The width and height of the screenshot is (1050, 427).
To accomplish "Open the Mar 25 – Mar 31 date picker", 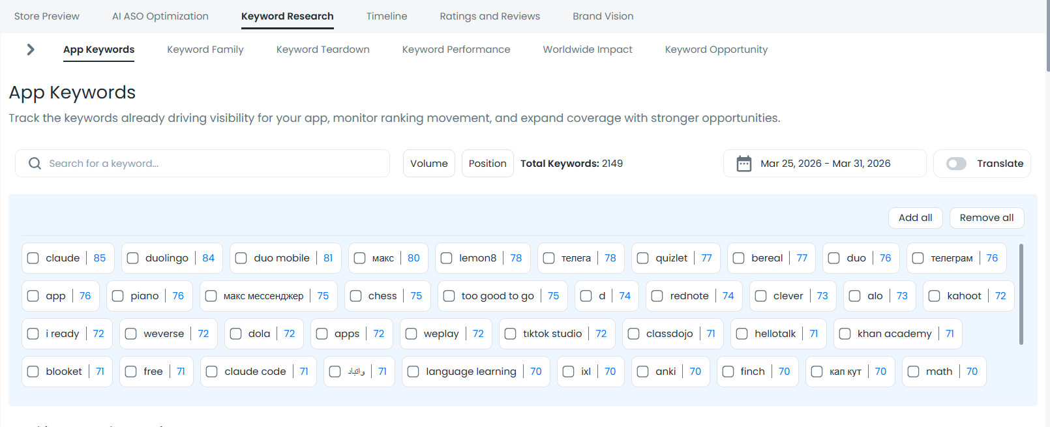I will [825, 164].
